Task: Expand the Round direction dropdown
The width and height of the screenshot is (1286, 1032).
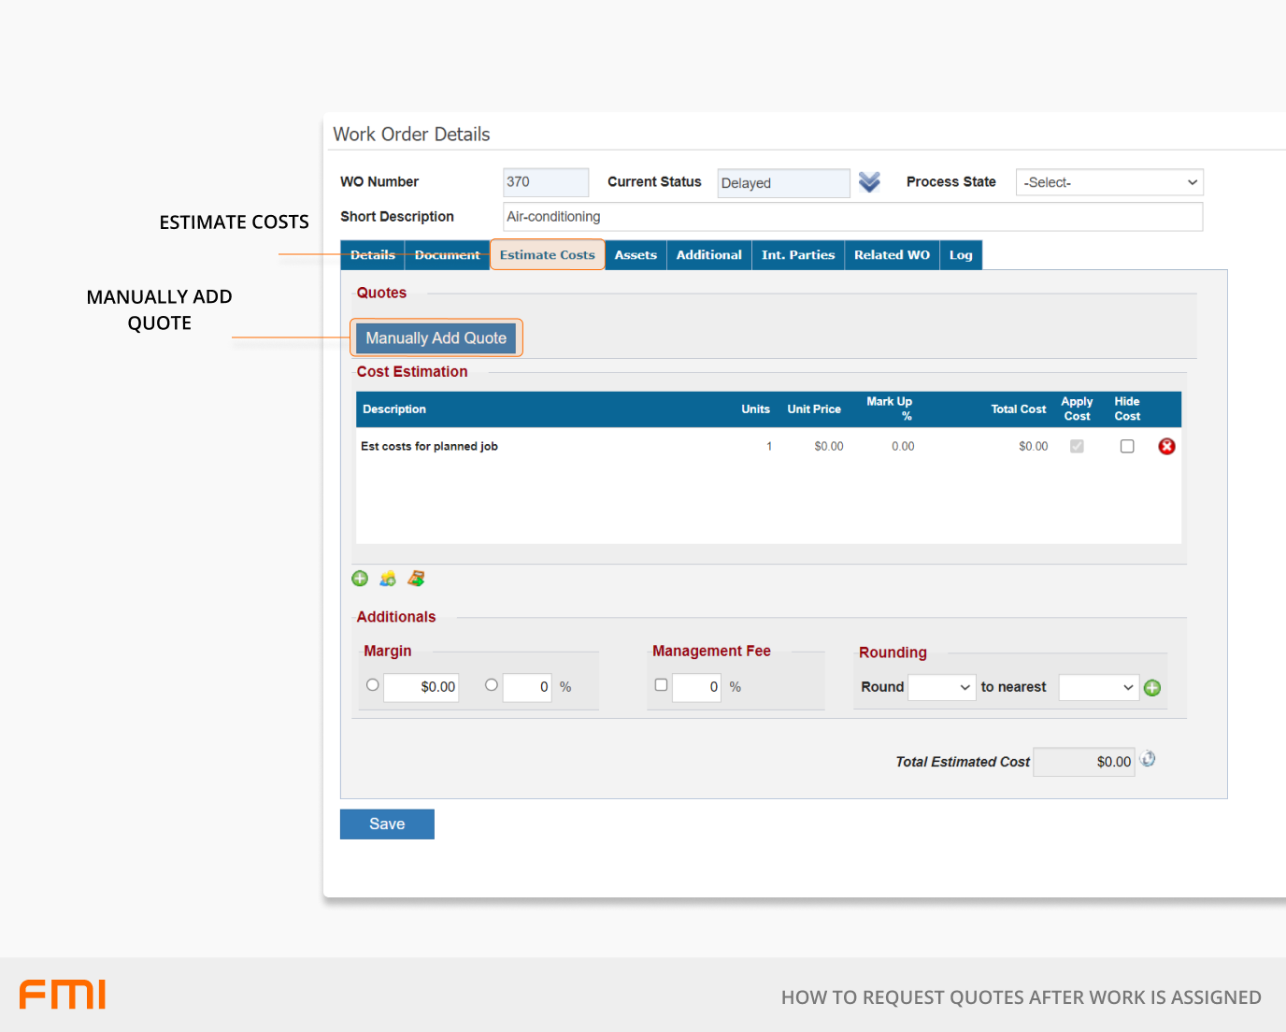Action: [x=942, y=688]
